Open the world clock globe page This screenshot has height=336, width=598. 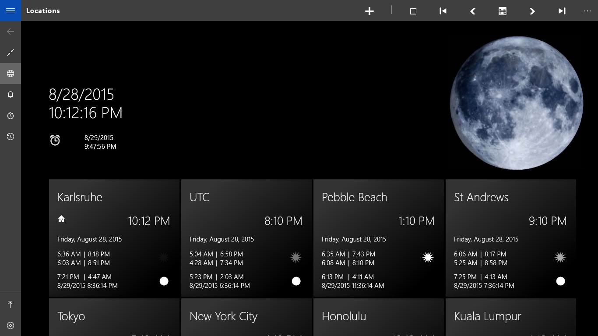pos(11,73)
